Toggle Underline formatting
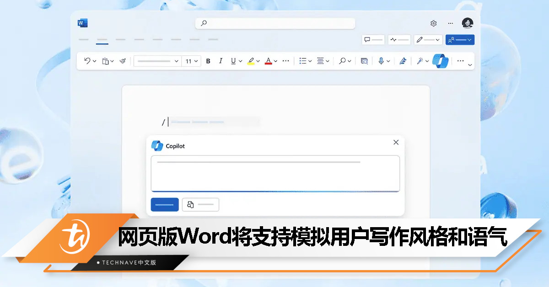This screenshot has width=549, height=287. (233, 61)
